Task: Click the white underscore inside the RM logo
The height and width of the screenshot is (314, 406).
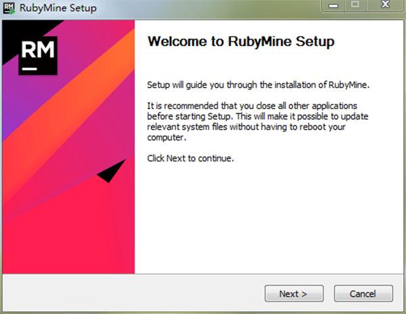Action: click(x=28, y=68)
